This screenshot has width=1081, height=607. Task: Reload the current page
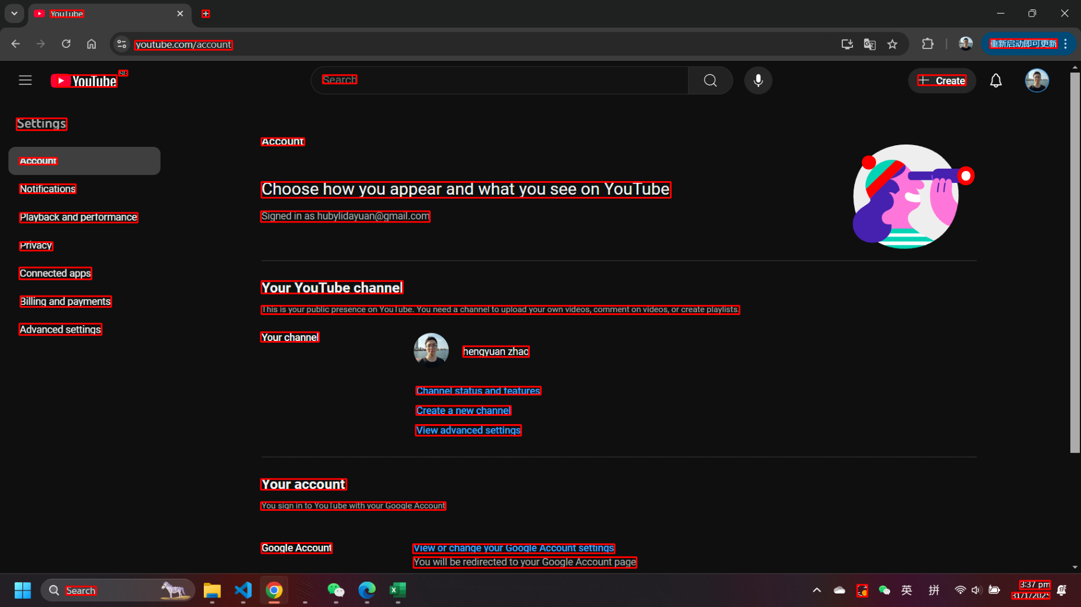66,44
